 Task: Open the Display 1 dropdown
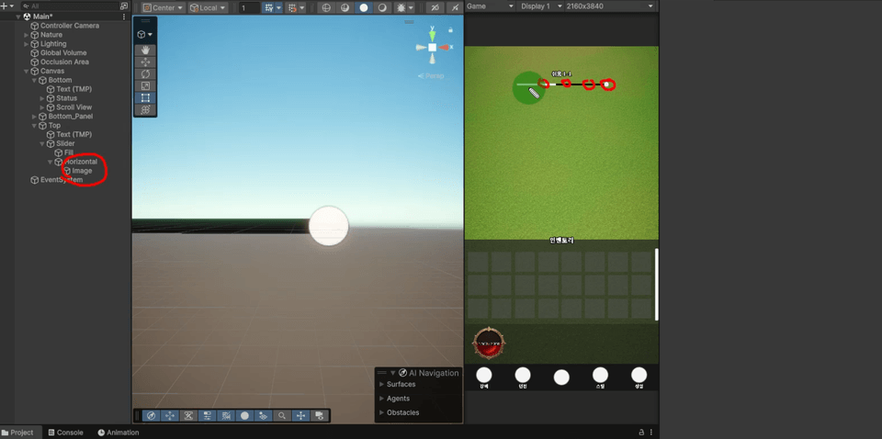pos(540,6)
